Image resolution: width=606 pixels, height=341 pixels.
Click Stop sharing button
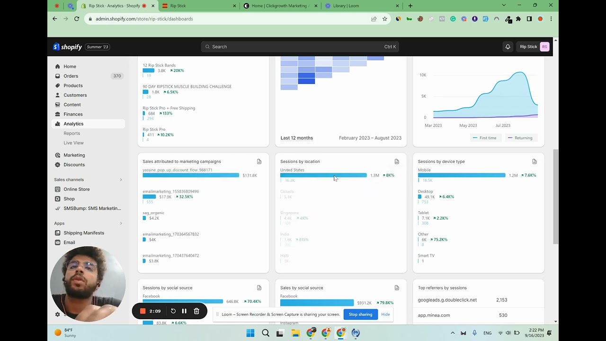click(360, 314)
